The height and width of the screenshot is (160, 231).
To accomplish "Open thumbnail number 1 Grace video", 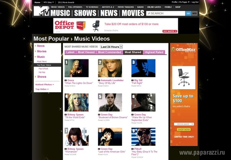I will pos(76,68).
